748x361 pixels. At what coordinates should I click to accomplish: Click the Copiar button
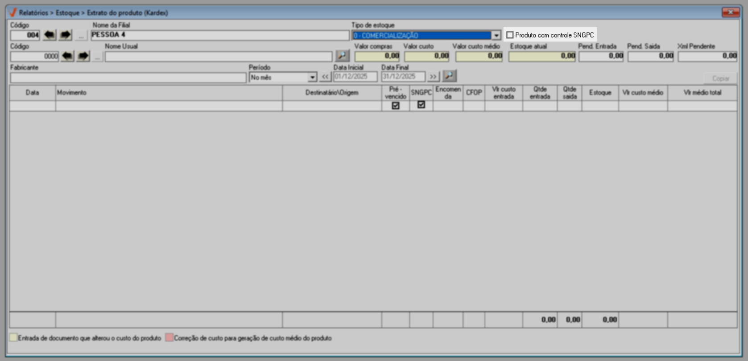[x=720, y=78]
